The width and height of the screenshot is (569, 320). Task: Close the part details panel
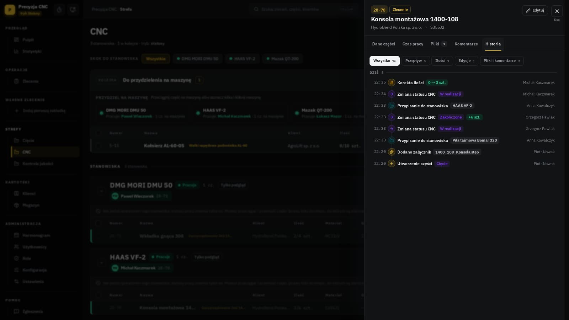click(x=557, y=11)
